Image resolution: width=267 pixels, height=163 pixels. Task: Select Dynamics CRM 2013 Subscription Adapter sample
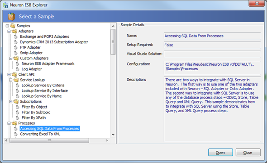[54, 42]
